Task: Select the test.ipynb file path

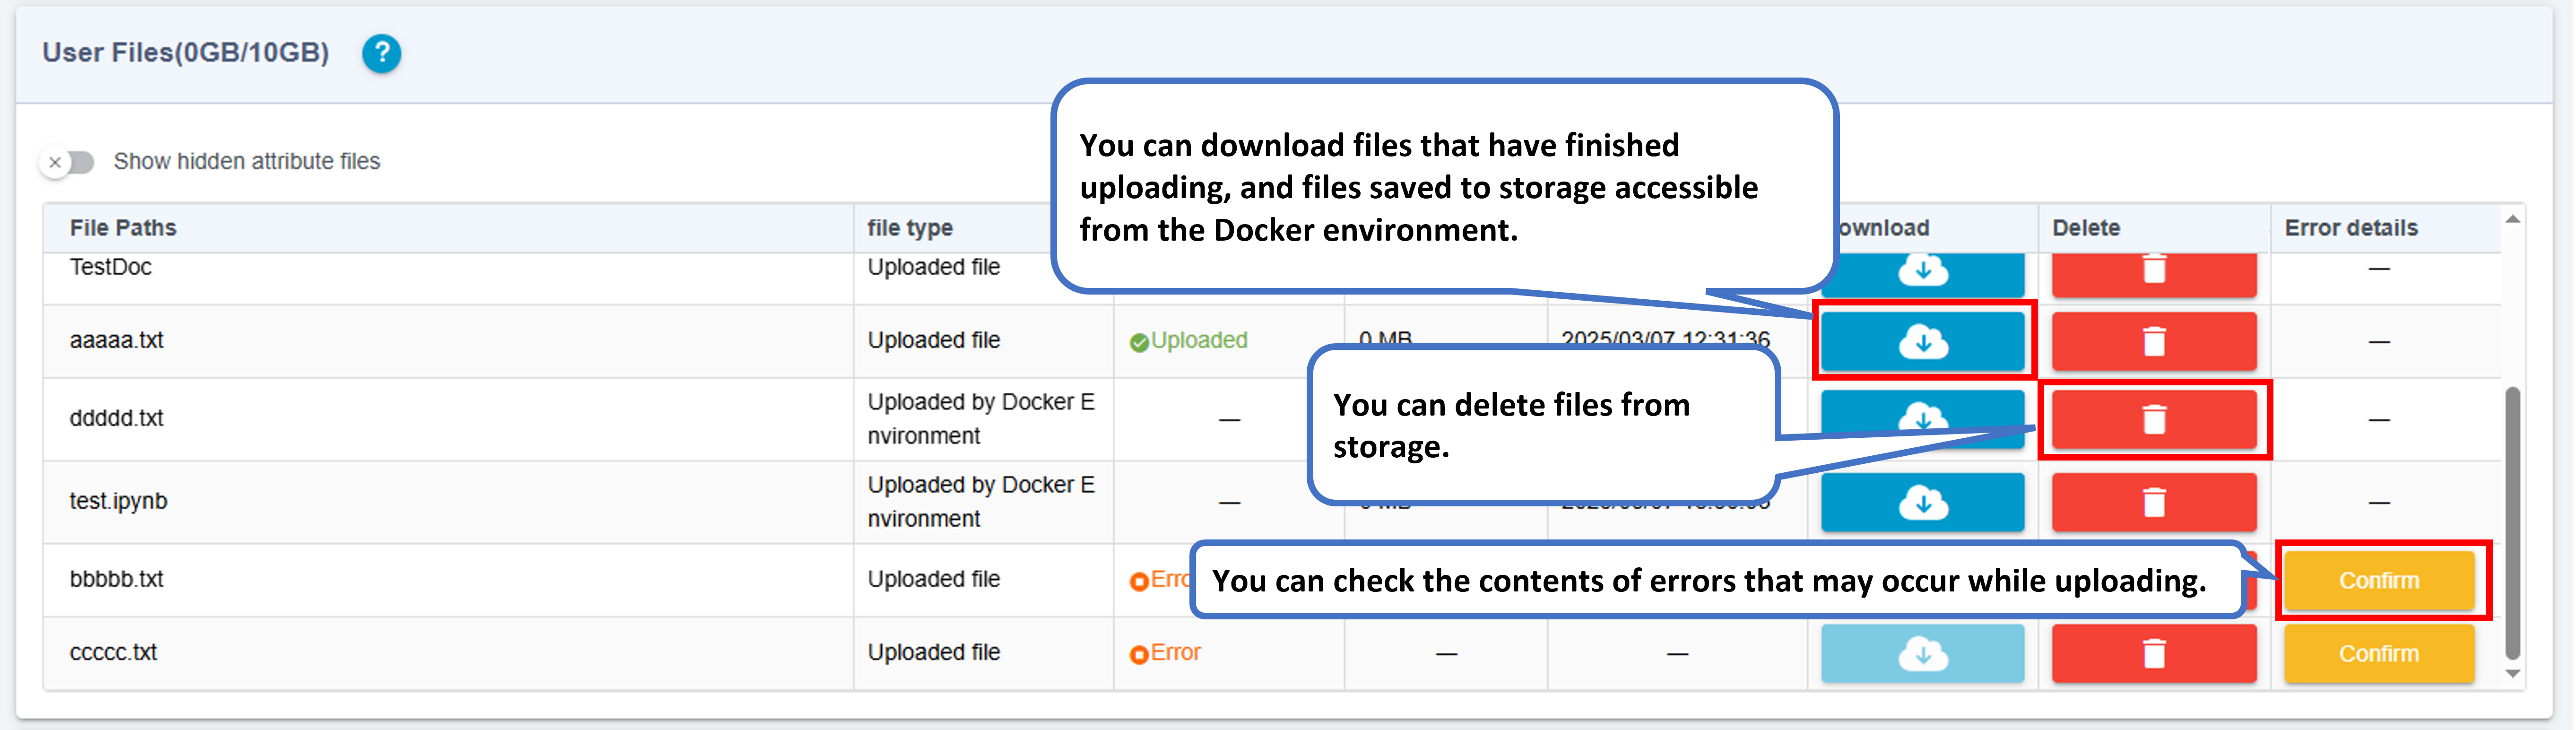Action: (118, 501)
